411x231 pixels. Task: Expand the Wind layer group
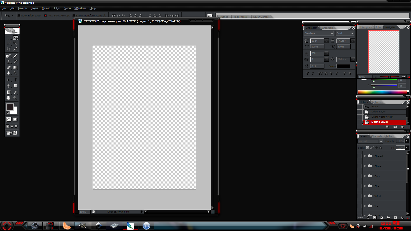pyautogui.click(x=365, y=196)
